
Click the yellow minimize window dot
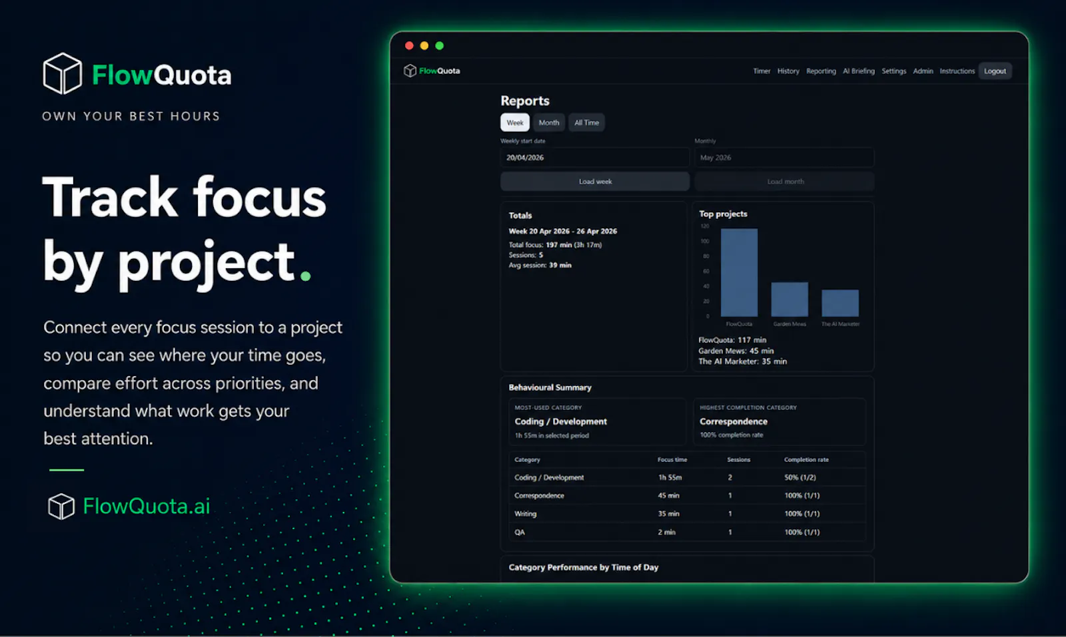[424, 46]
